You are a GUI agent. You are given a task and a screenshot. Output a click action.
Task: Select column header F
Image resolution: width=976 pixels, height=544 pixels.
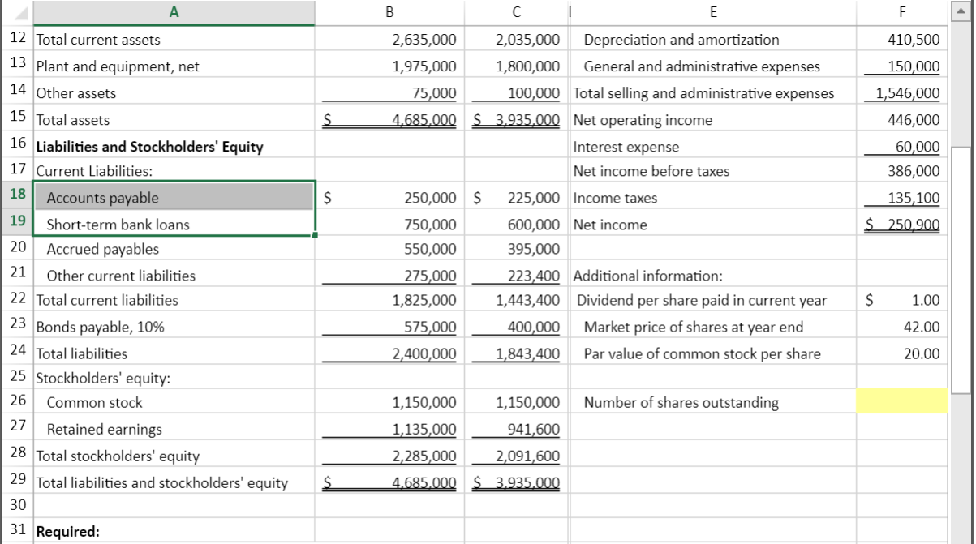point(902,11)
